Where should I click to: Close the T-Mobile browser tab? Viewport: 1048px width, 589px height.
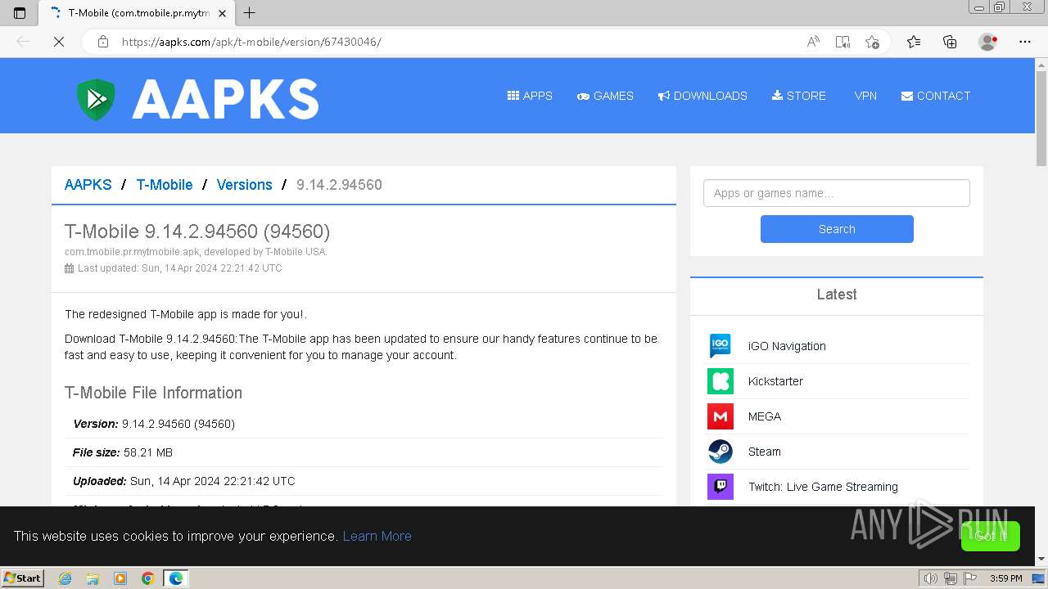[222, 13]
